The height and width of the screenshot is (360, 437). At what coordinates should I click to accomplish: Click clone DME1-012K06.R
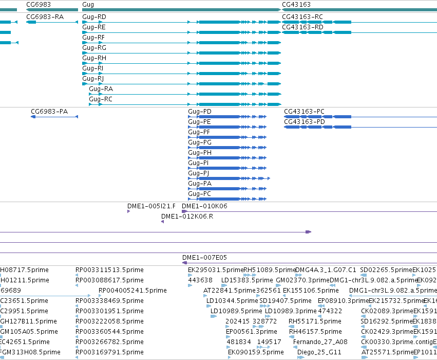187,217
